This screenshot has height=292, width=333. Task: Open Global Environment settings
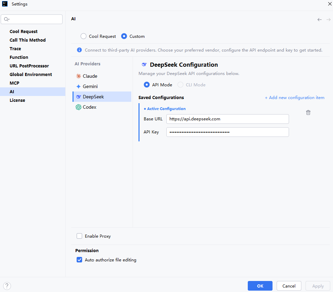[33, 74]
